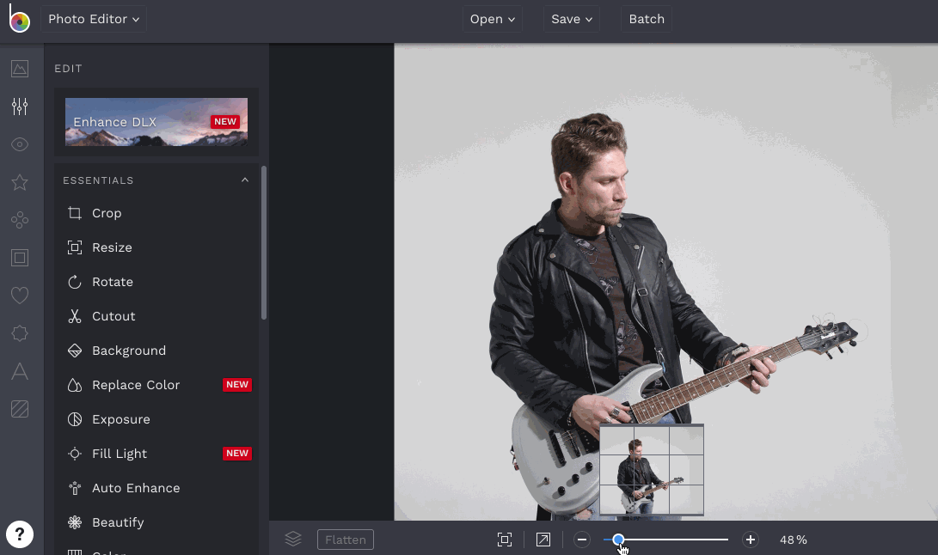This screenshot has width=938, height=555.
Task: Open the Enhance DLX banner
Action: coord(156,122)
